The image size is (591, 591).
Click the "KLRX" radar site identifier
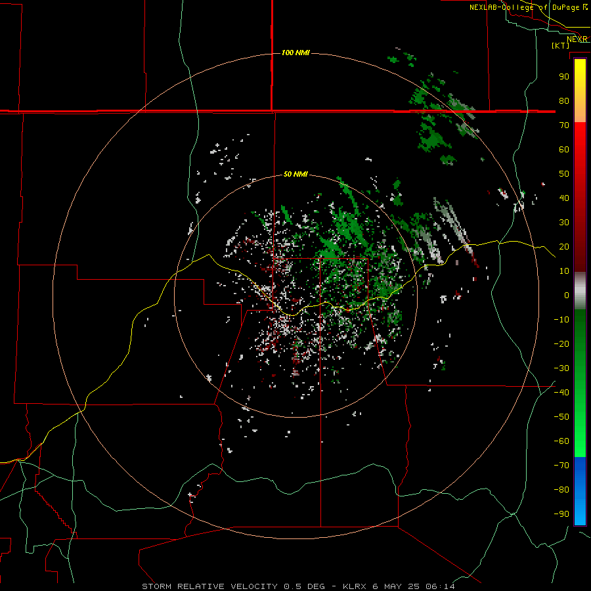point(355,586)
